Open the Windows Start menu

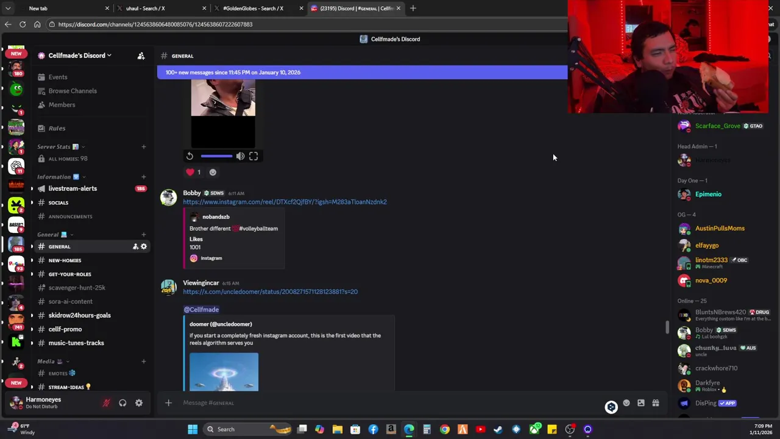pyautogui.click(x=193, y=429)
